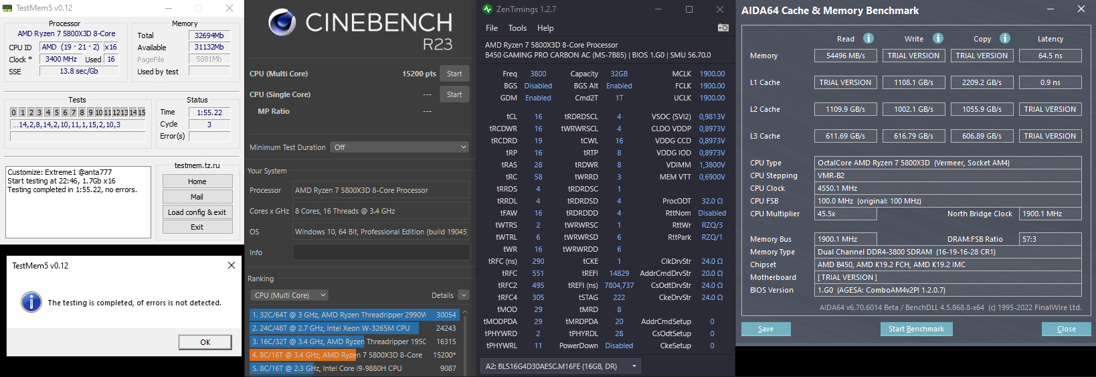Minimize the TestMem5 main window
Viewport: 1096px width, 377px height.
(x=168, y=8)
